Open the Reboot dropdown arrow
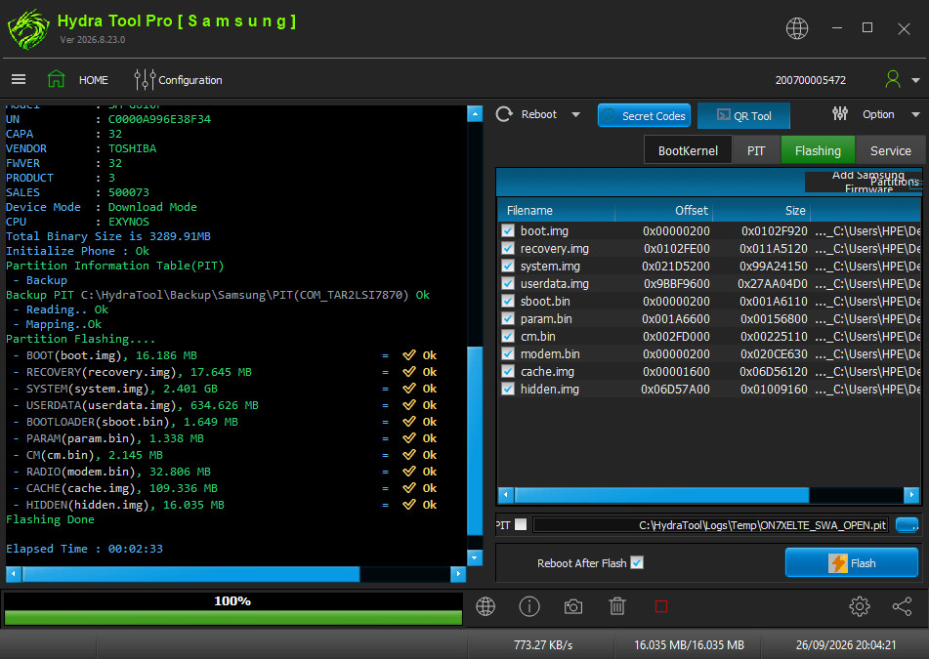Screen dimensions: 929x659 pos(575,115)
